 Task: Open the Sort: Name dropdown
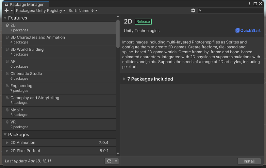point(83,10)
